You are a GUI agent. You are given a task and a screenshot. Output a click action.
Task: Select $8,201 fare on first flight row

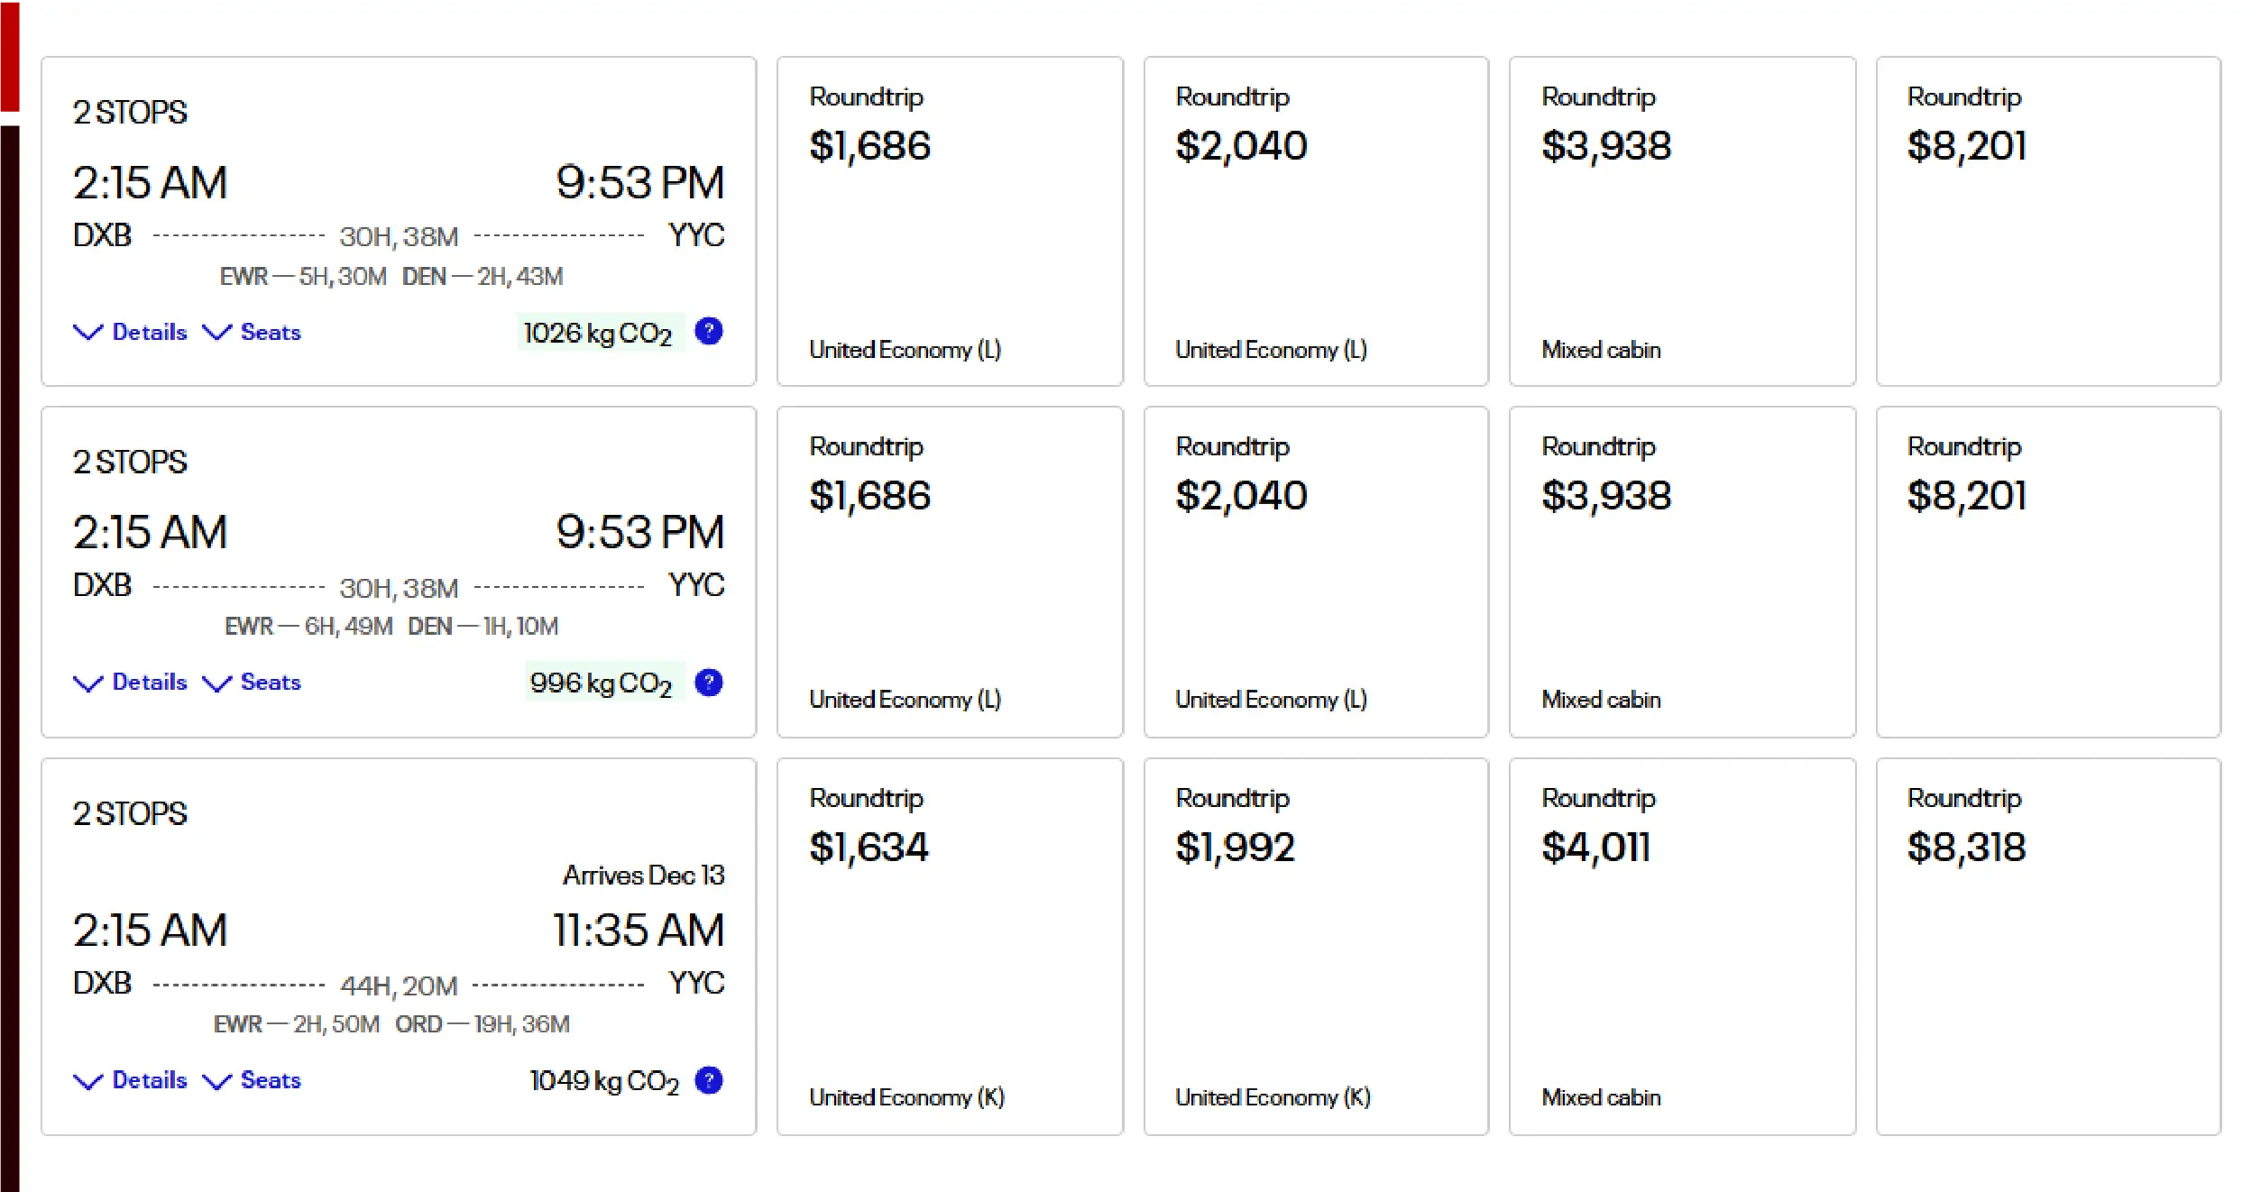click(2048, 222)
